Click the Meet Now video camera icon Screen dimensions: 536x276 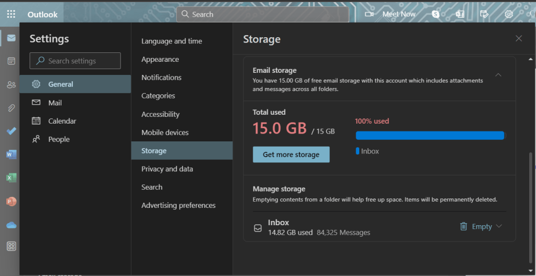369,14
